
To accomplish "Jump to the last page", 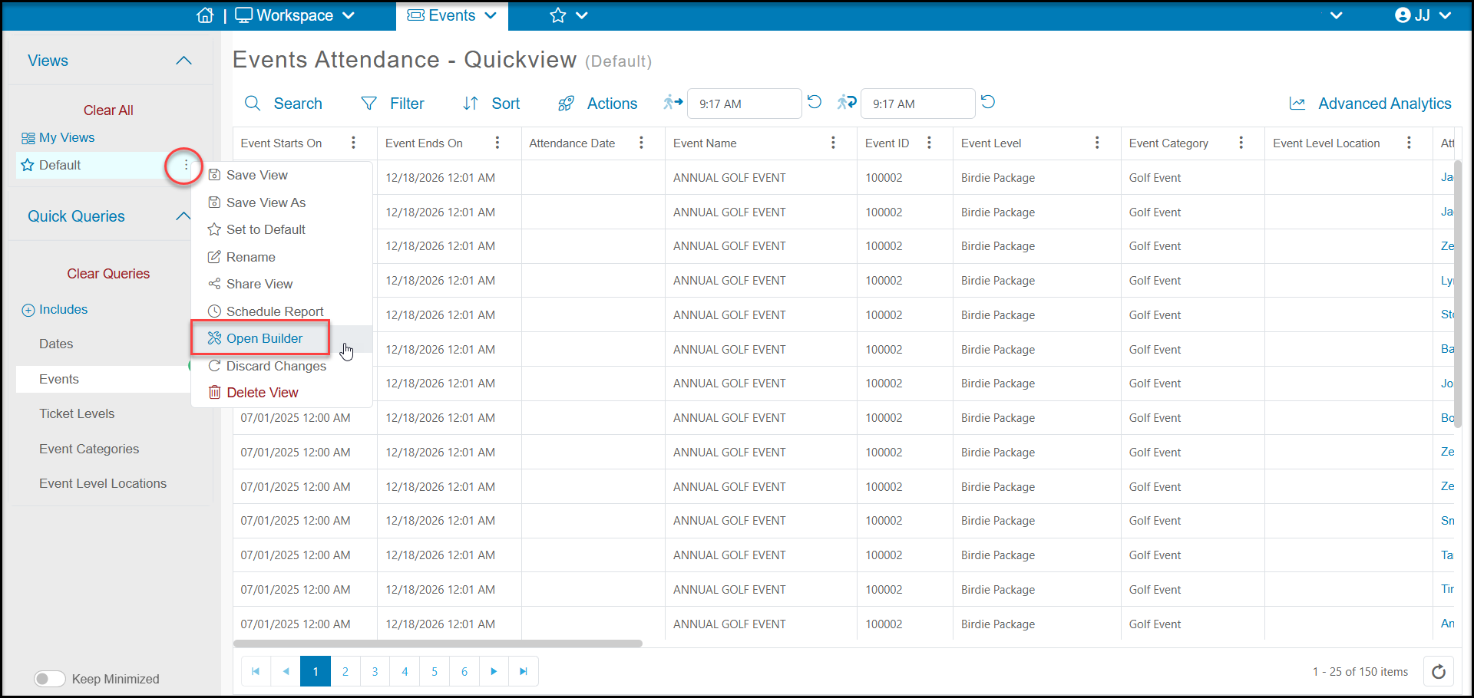I will click(524, 672).
